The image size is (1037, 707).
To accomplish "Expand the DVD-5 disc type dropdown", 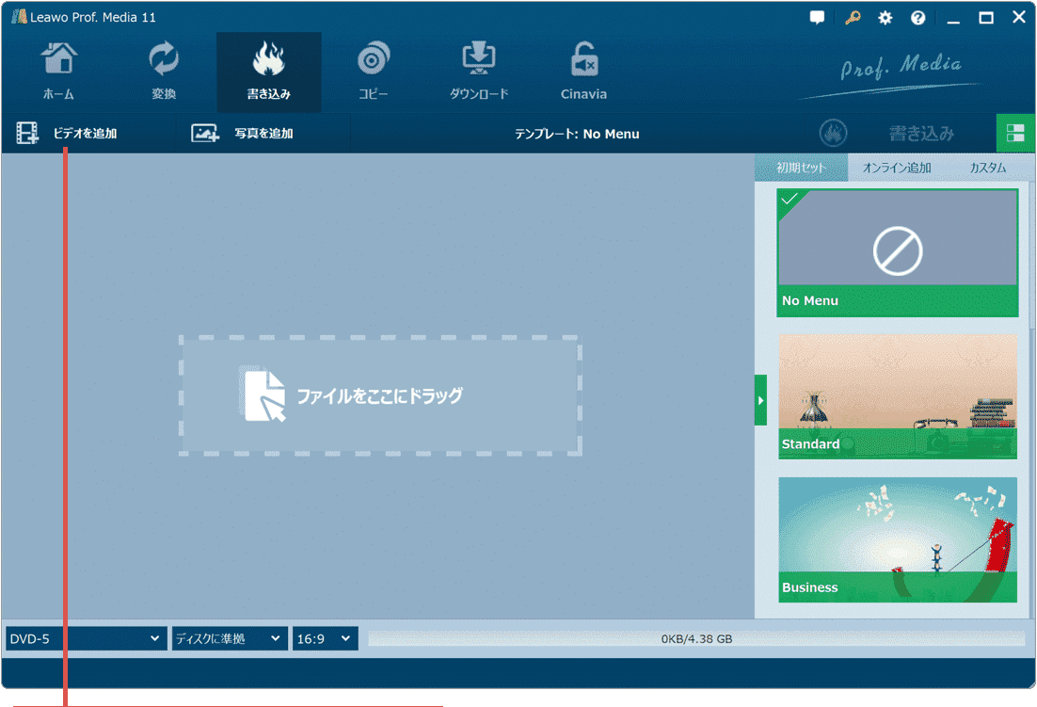I will point(86,639).
